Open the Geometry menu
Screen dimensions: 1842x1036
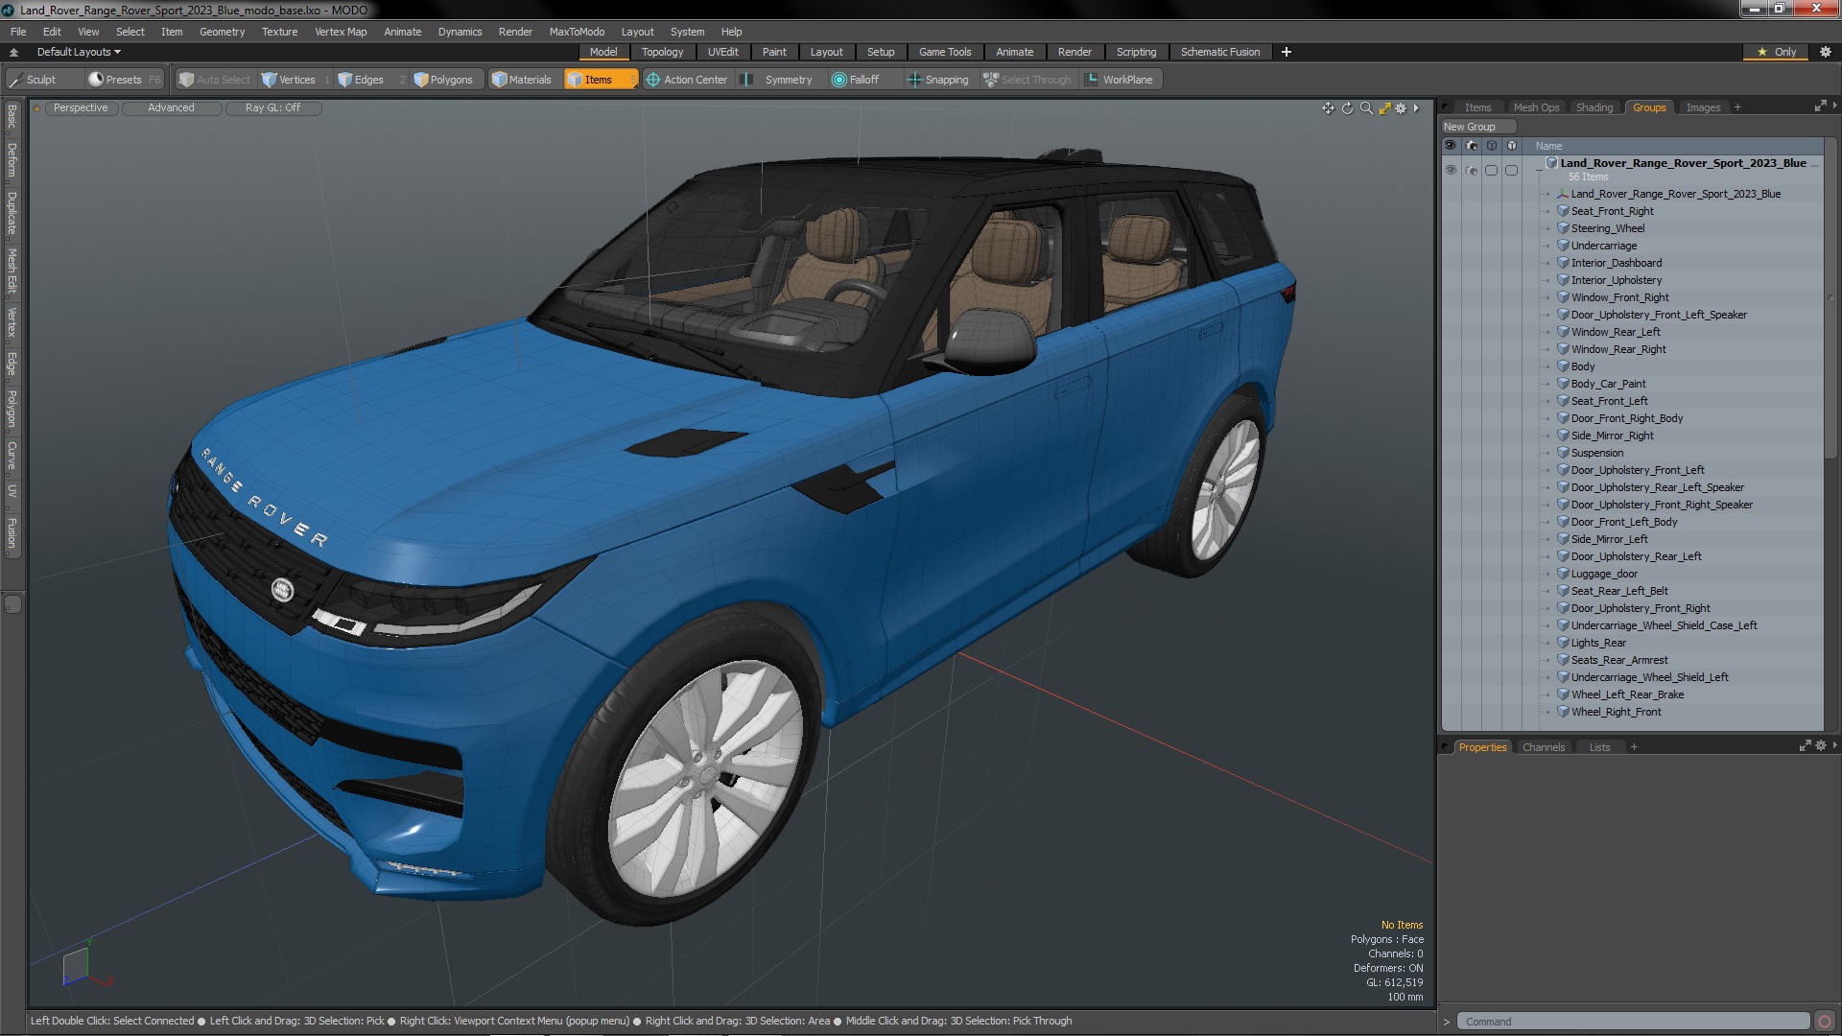(222, 32)
